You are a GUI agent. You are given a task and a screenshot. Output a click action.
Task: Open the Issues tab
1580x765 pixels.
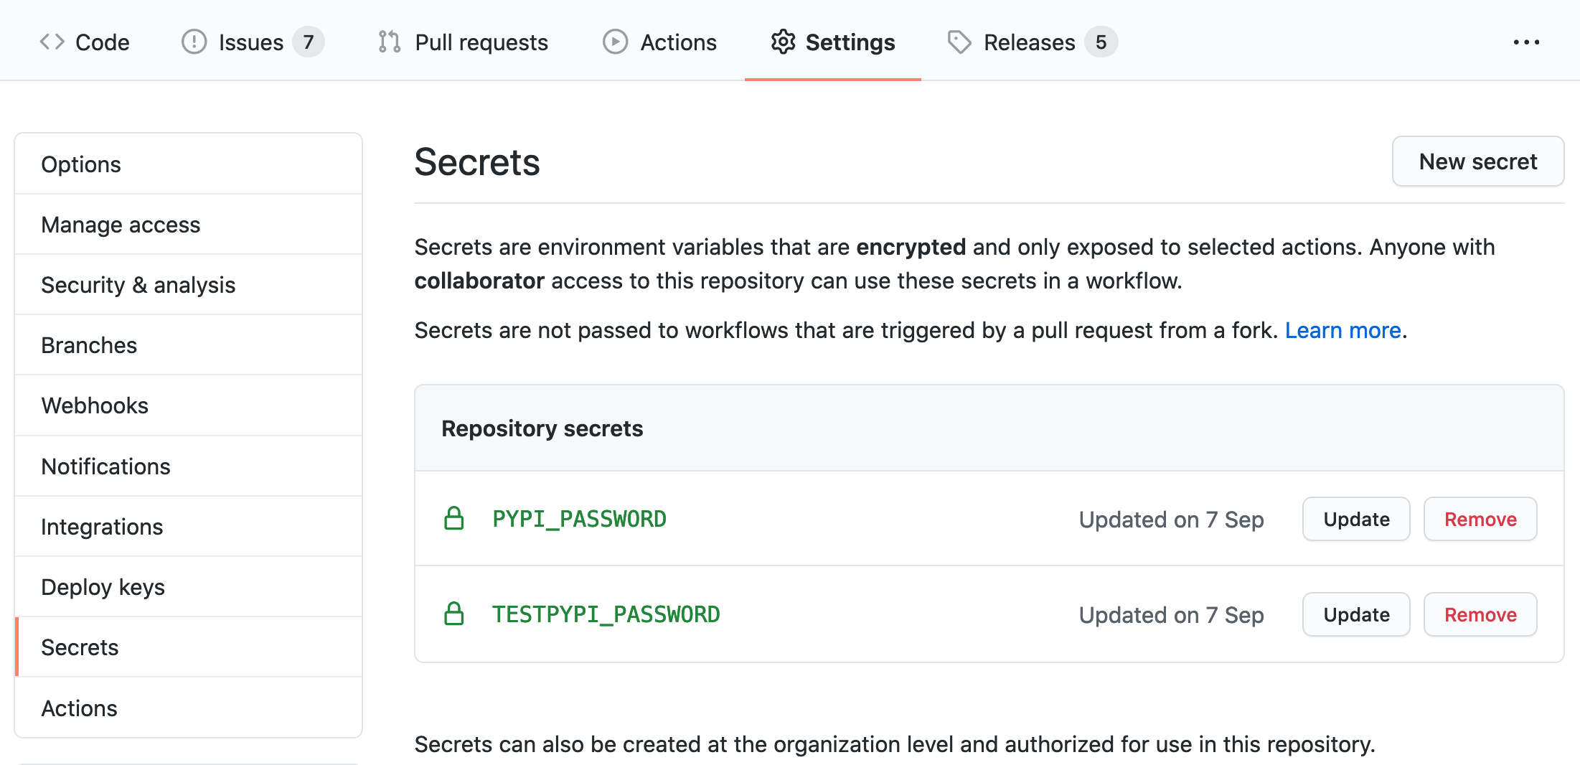[252, 42]
